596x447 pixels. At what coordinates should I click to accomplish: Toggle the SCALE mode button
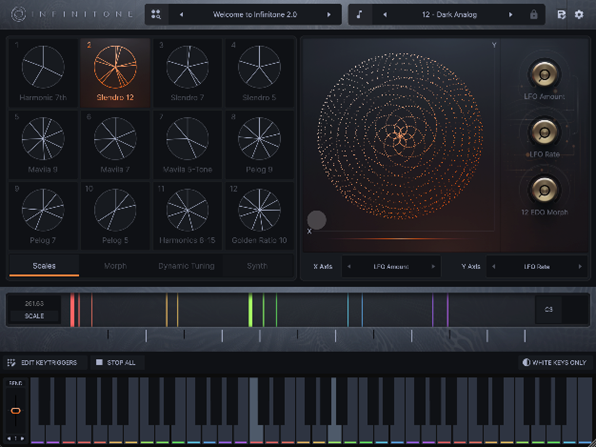coord(34,316)
